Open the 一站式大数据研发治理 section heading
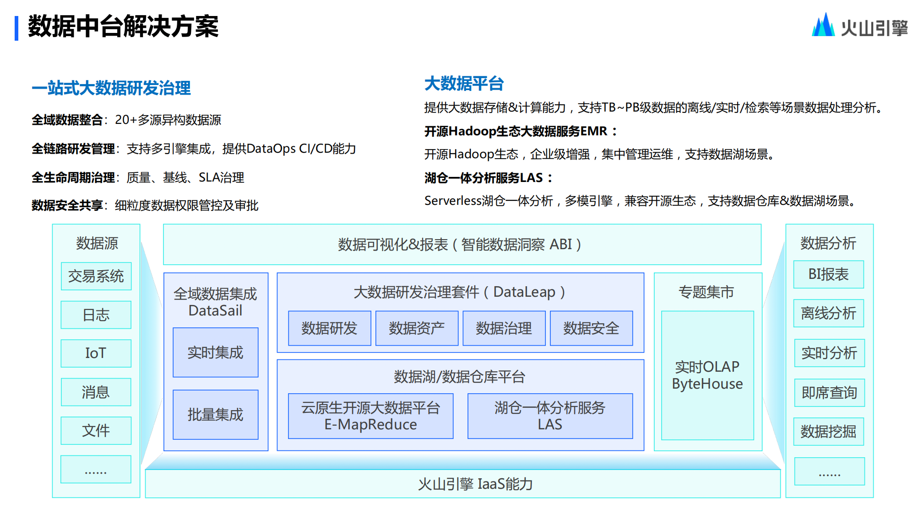 point(112,88)
